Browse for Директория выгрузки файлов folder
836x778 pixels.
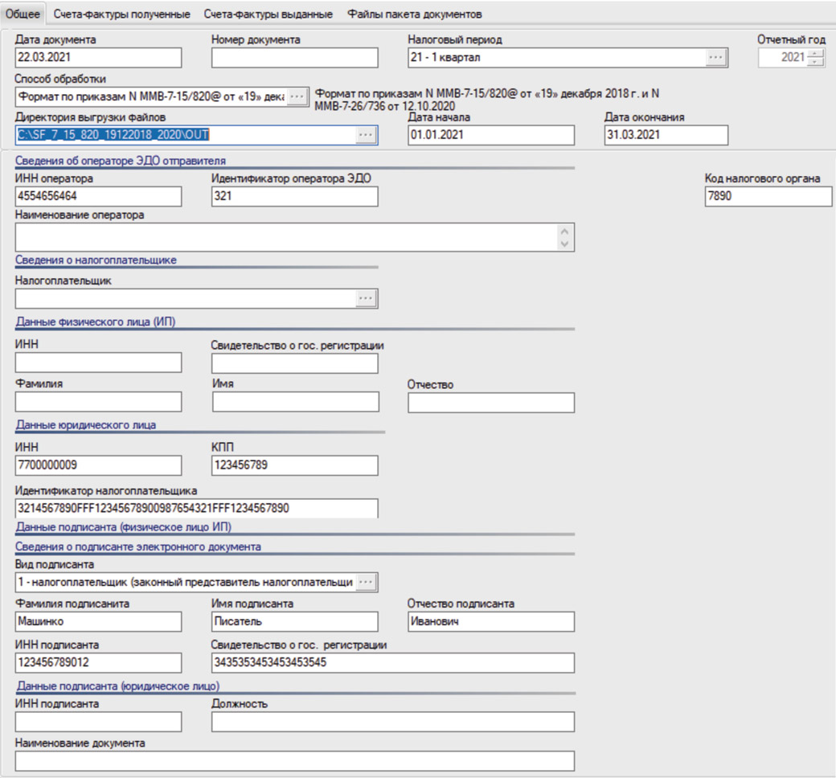click(x=366, y=135)
